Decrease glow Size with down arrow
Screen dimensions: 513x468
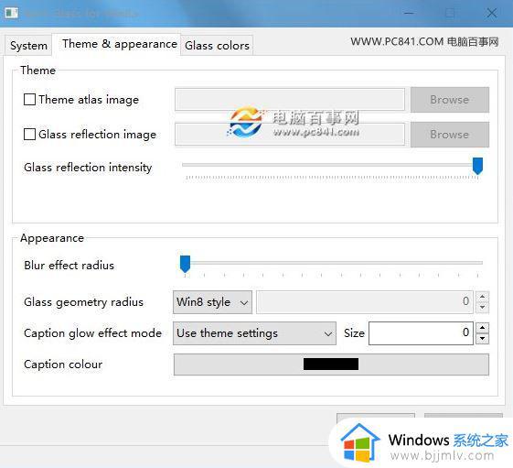[482, 339]
